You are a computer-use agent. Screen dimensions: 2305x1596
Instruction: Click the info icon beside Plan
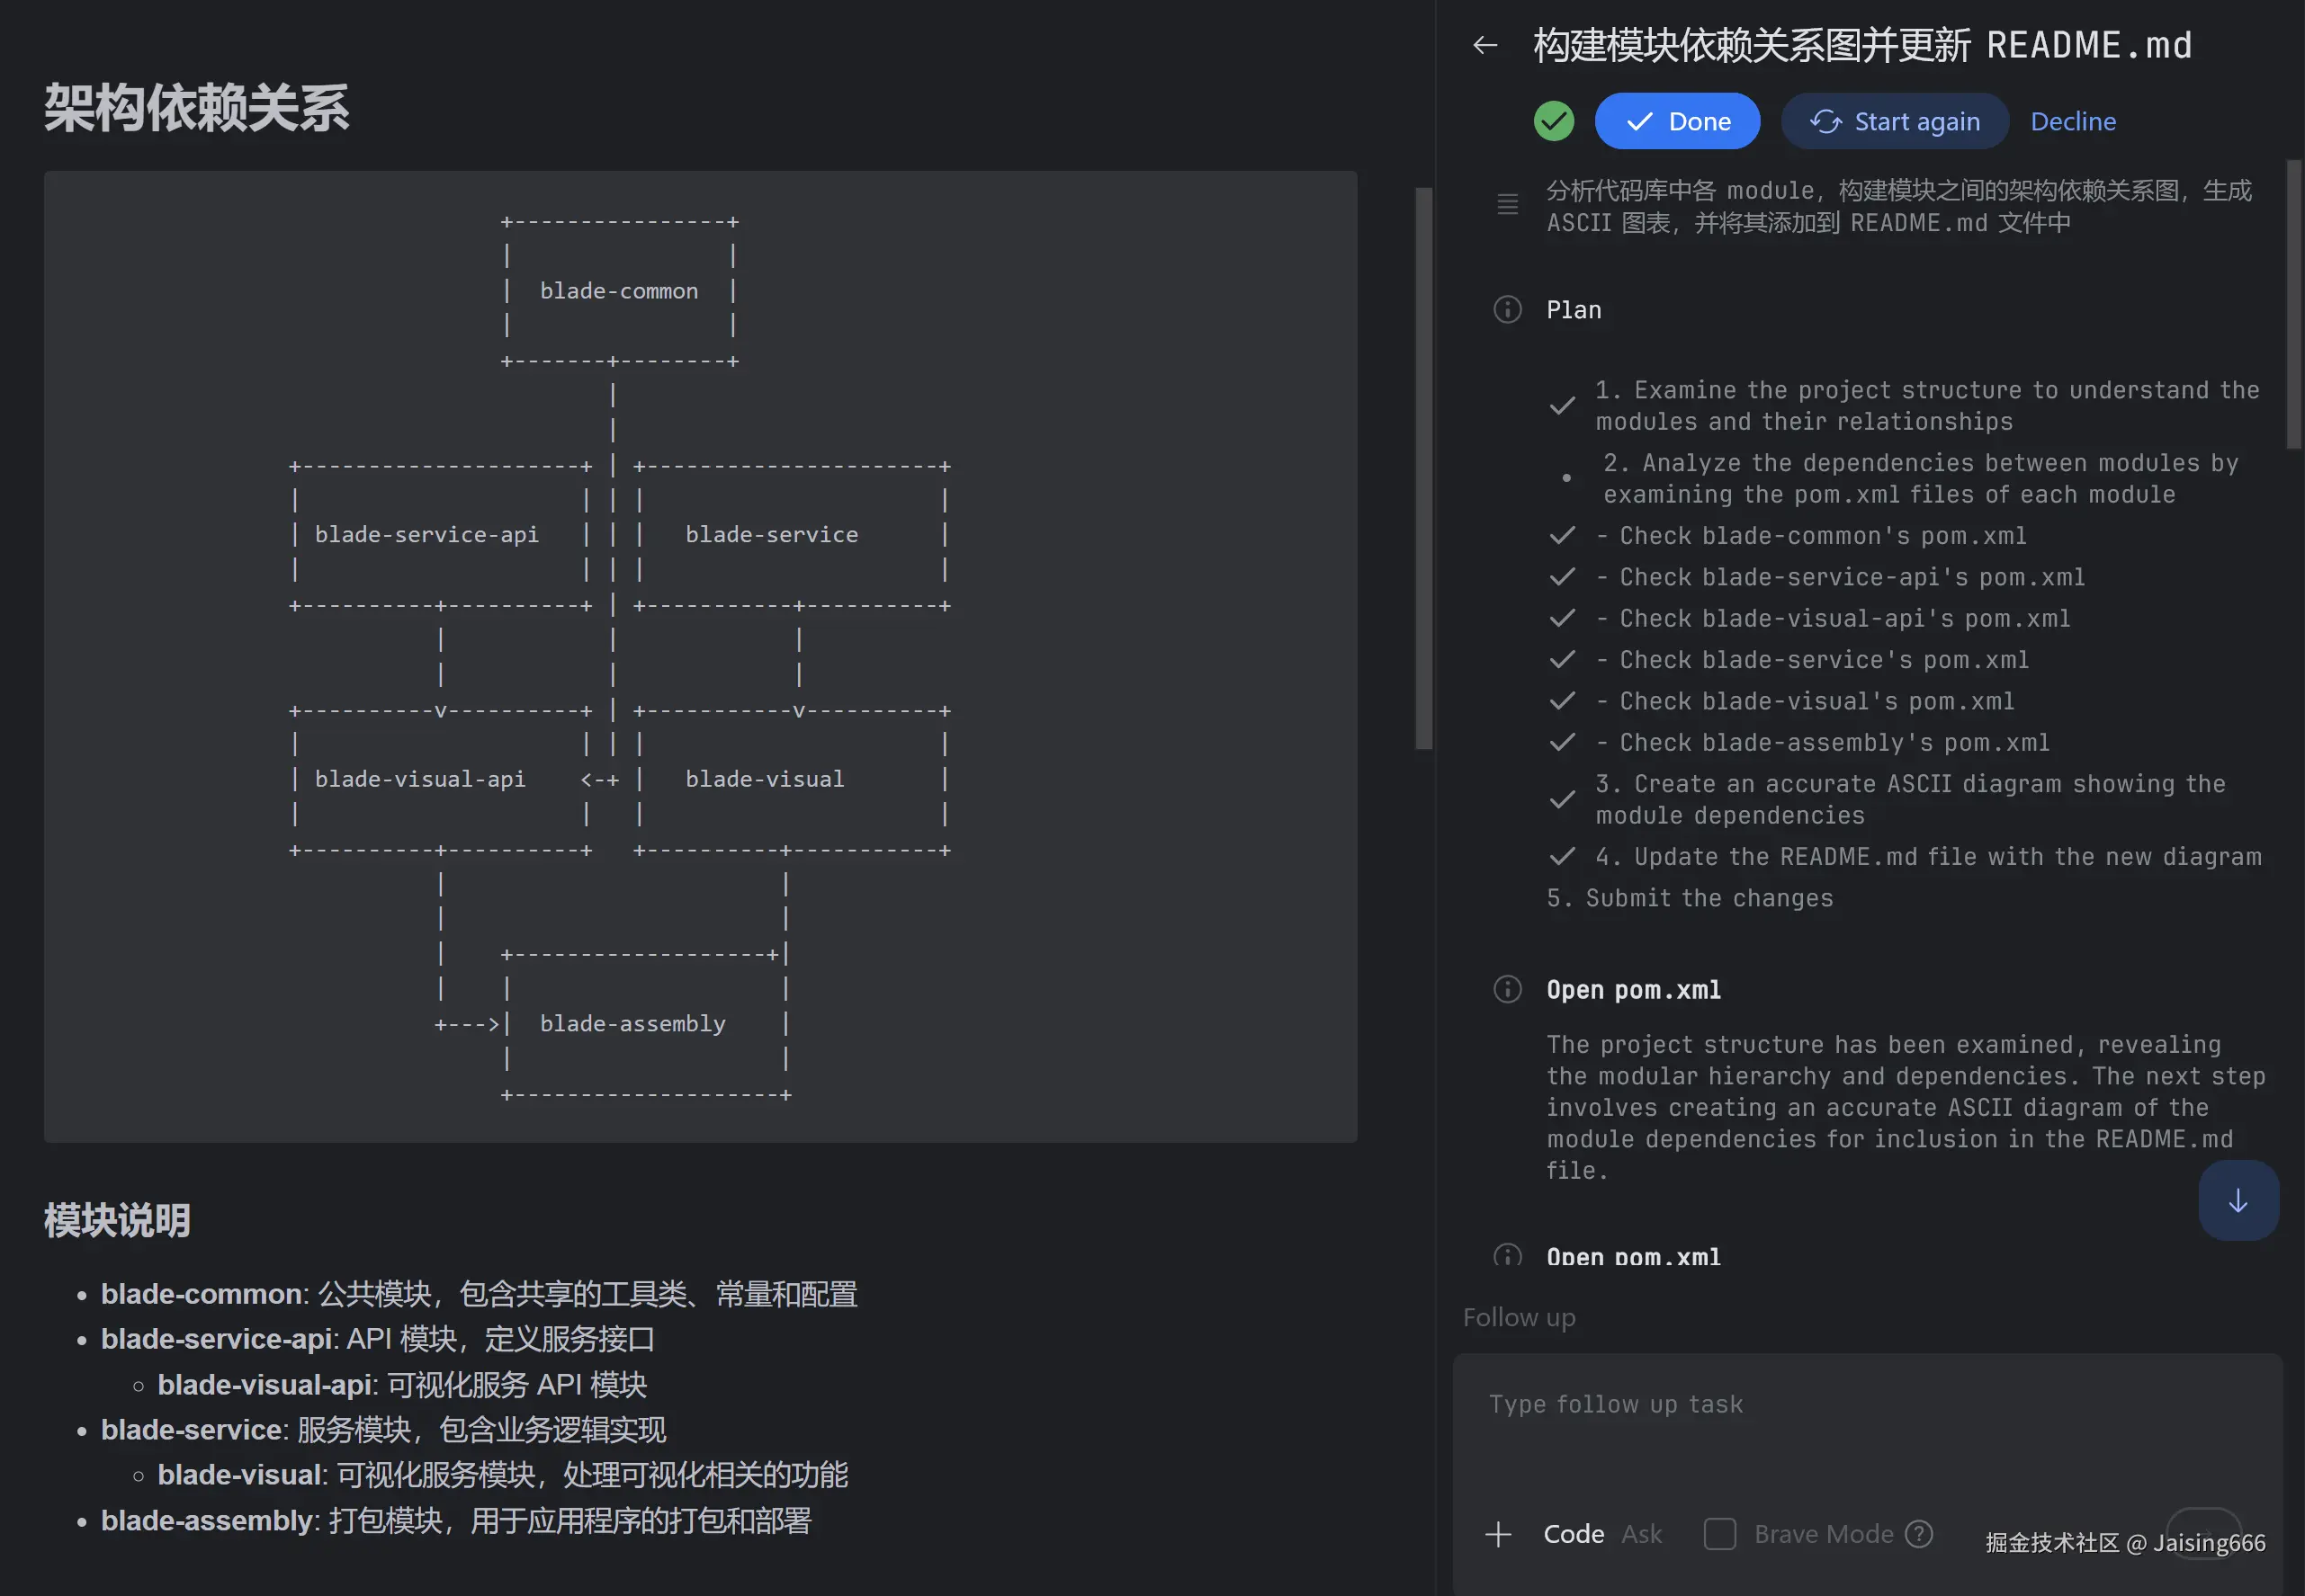coord(1507,310)
